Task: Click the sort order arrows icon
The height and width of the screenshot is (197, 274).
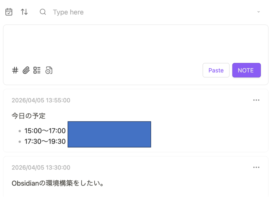Action: point(24,12)
